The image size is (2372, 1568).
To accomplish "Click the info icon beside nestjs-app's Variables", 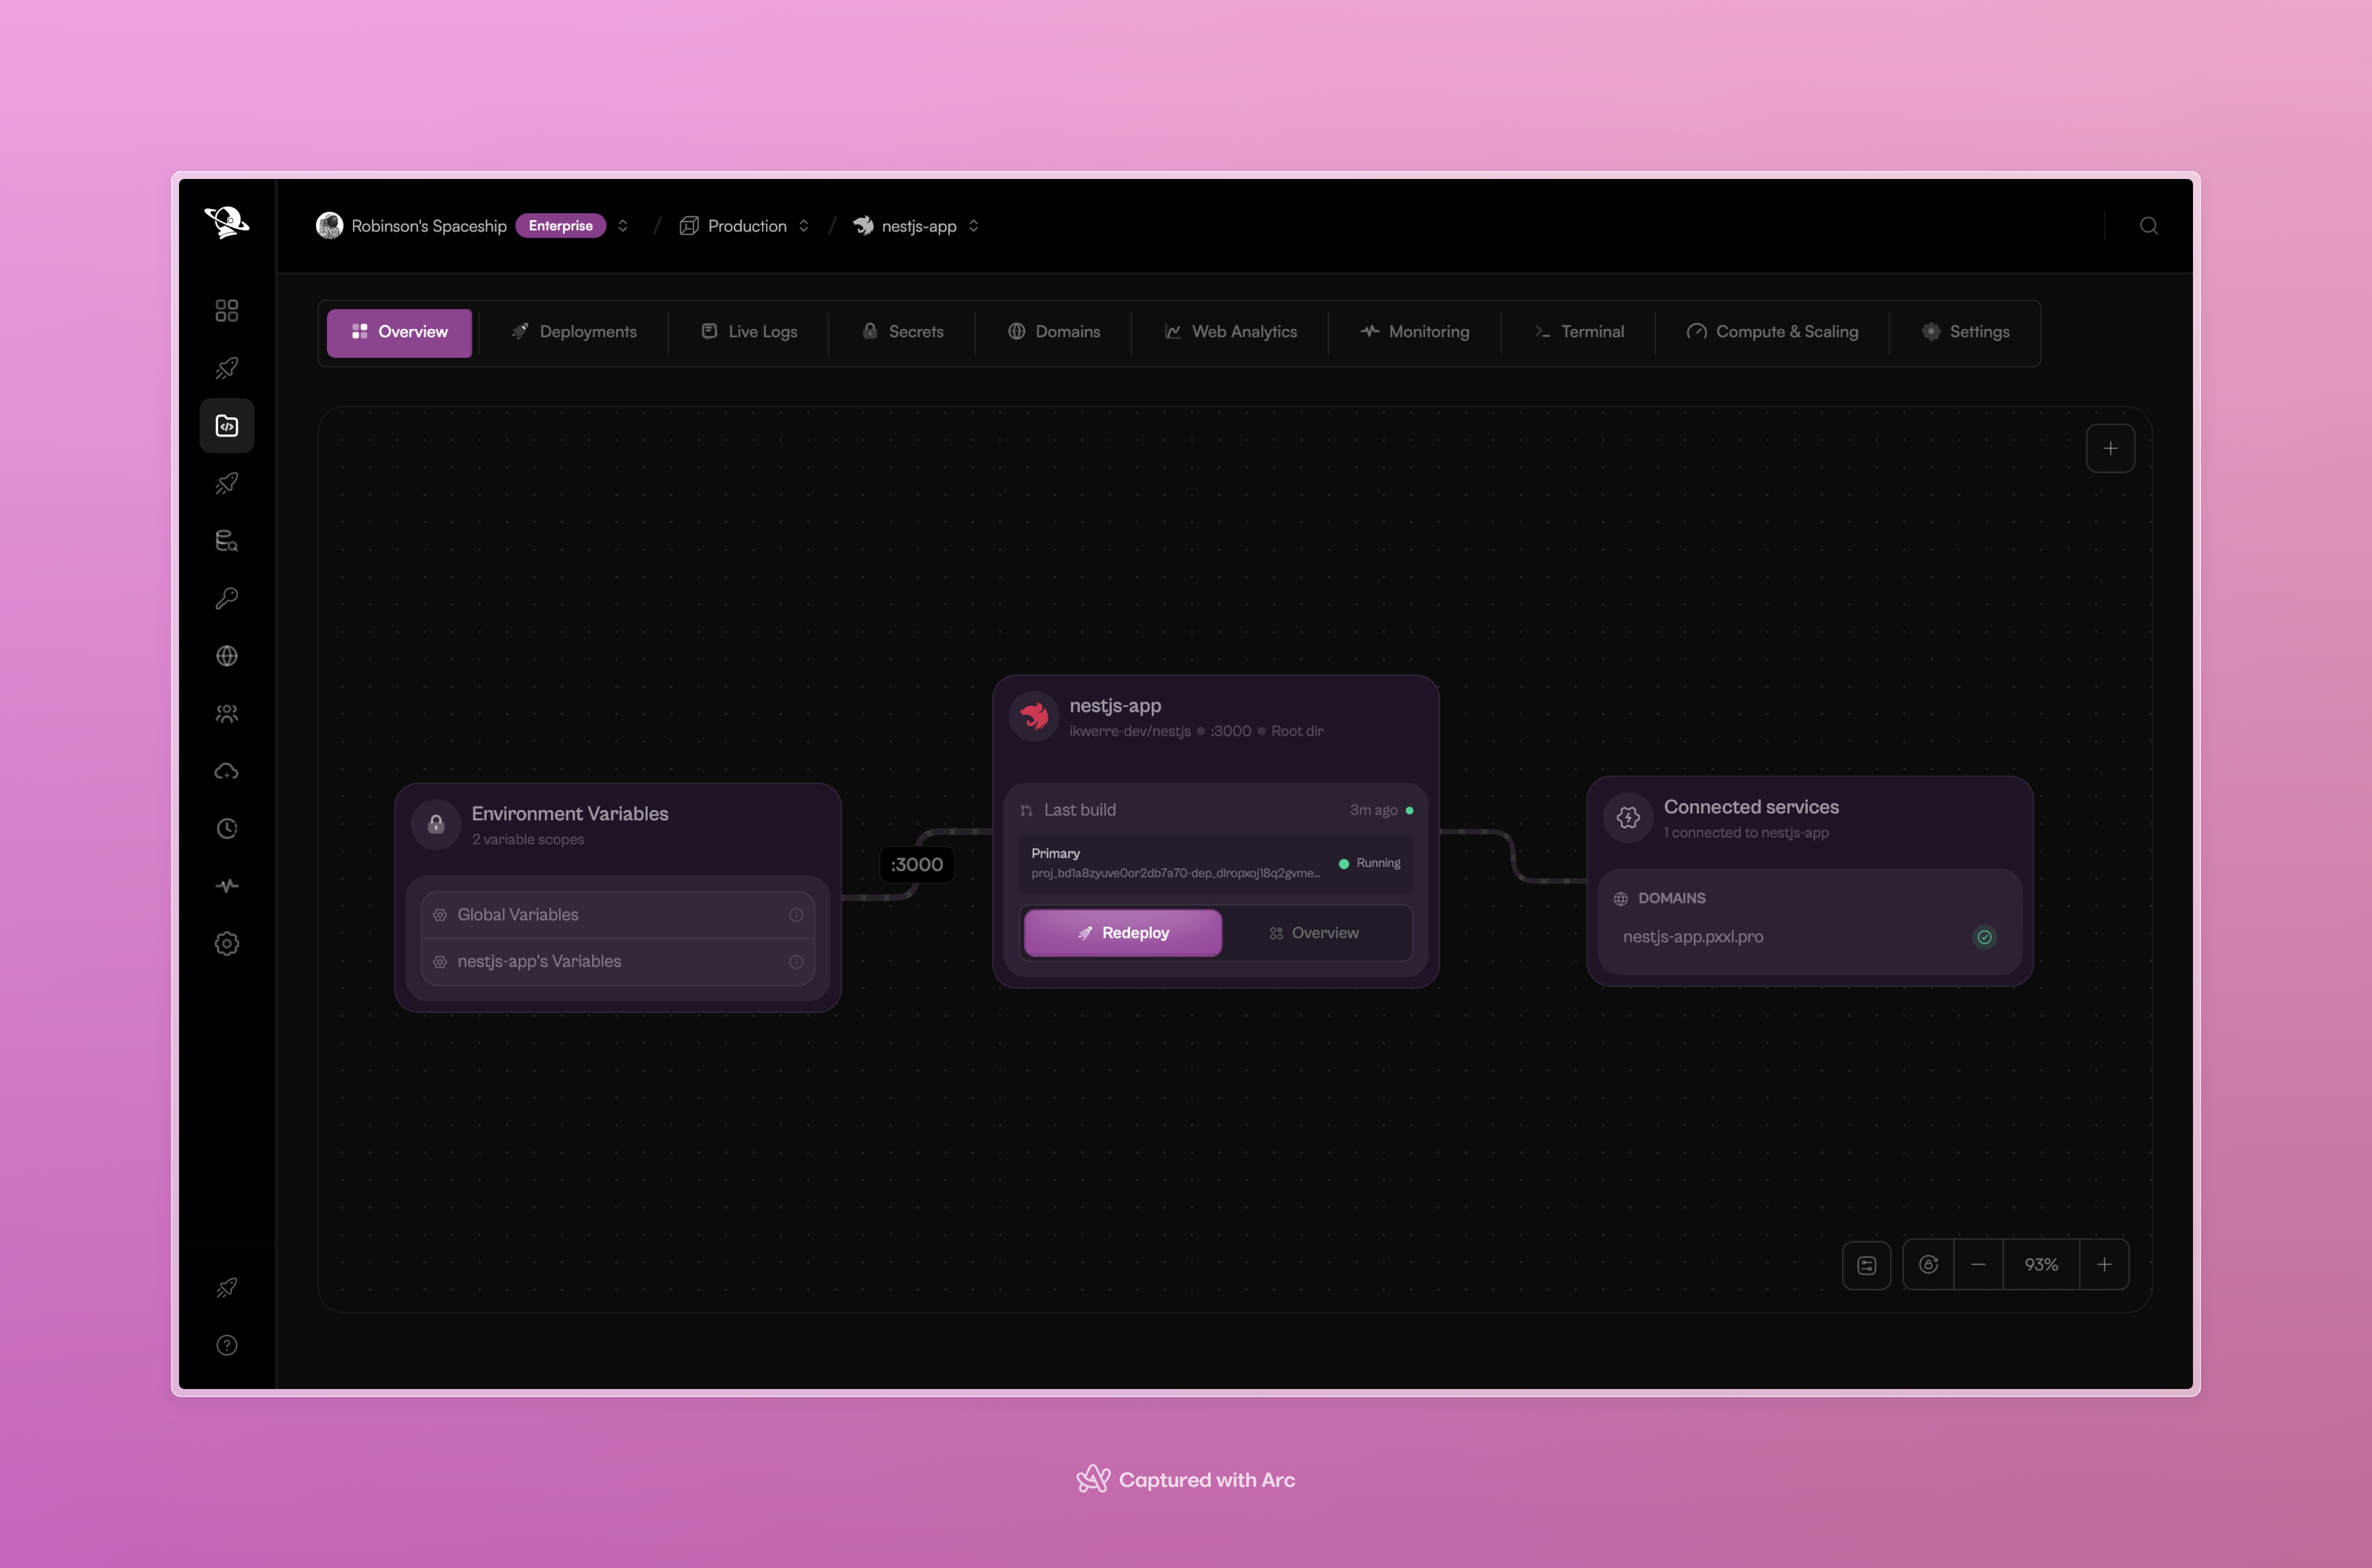I will [x=796, y=962].
